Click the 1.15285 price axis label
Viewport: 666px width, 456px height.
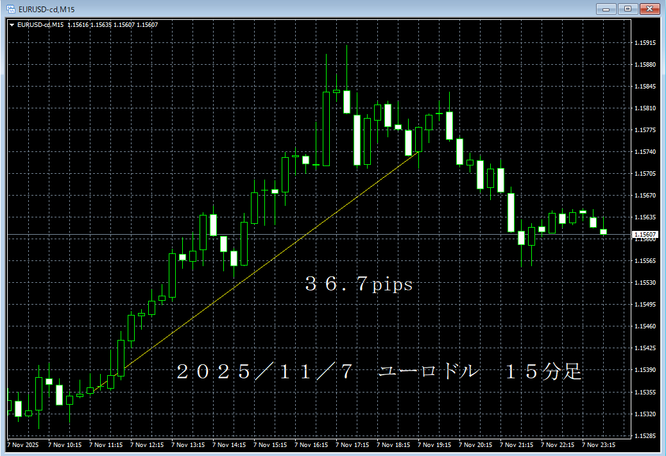click(x=644, y=435)
